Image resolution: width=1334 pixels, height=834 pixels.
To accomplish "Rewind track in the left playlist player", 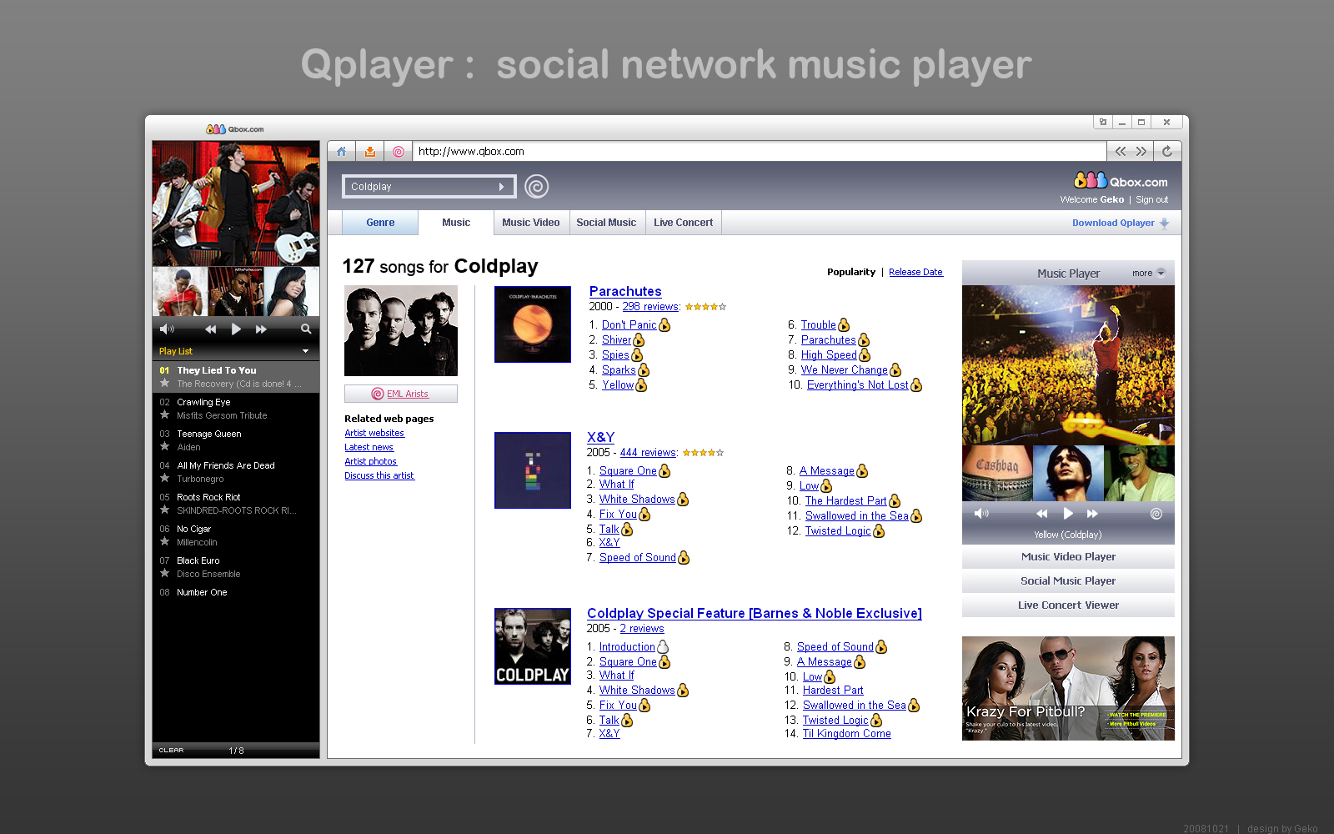I will coord(211,329).
